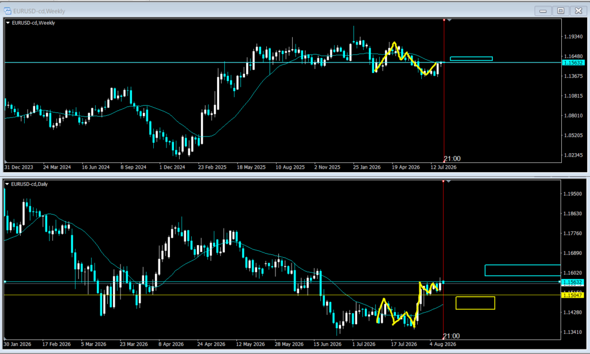Image resolution: width=590 pixels, height=354 pixels.
Task: Click the 23 Mar 2026 date label
Action: coord(134,344)
